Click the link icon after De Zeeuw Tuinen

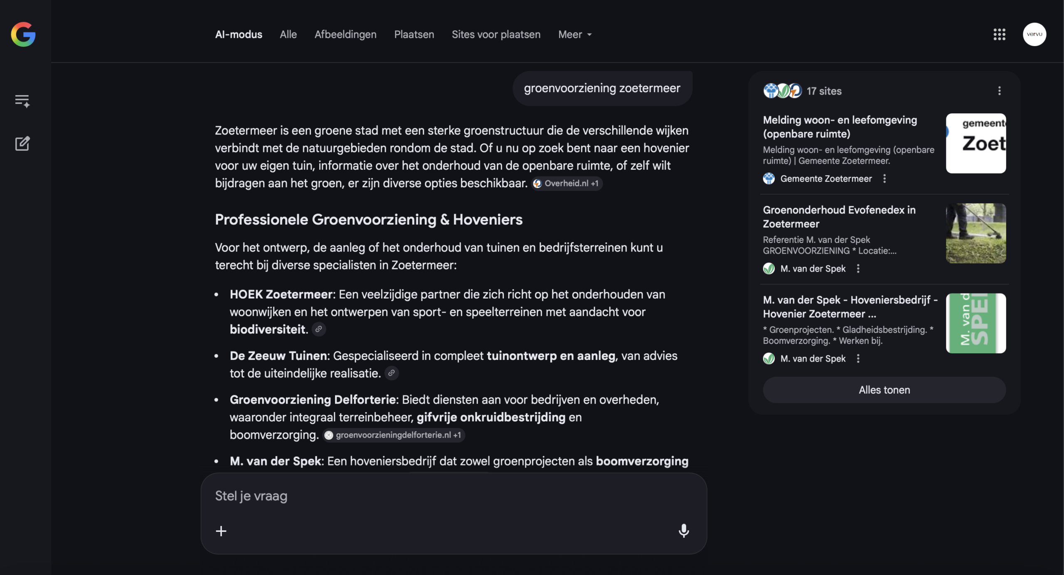tap(391, 373)
